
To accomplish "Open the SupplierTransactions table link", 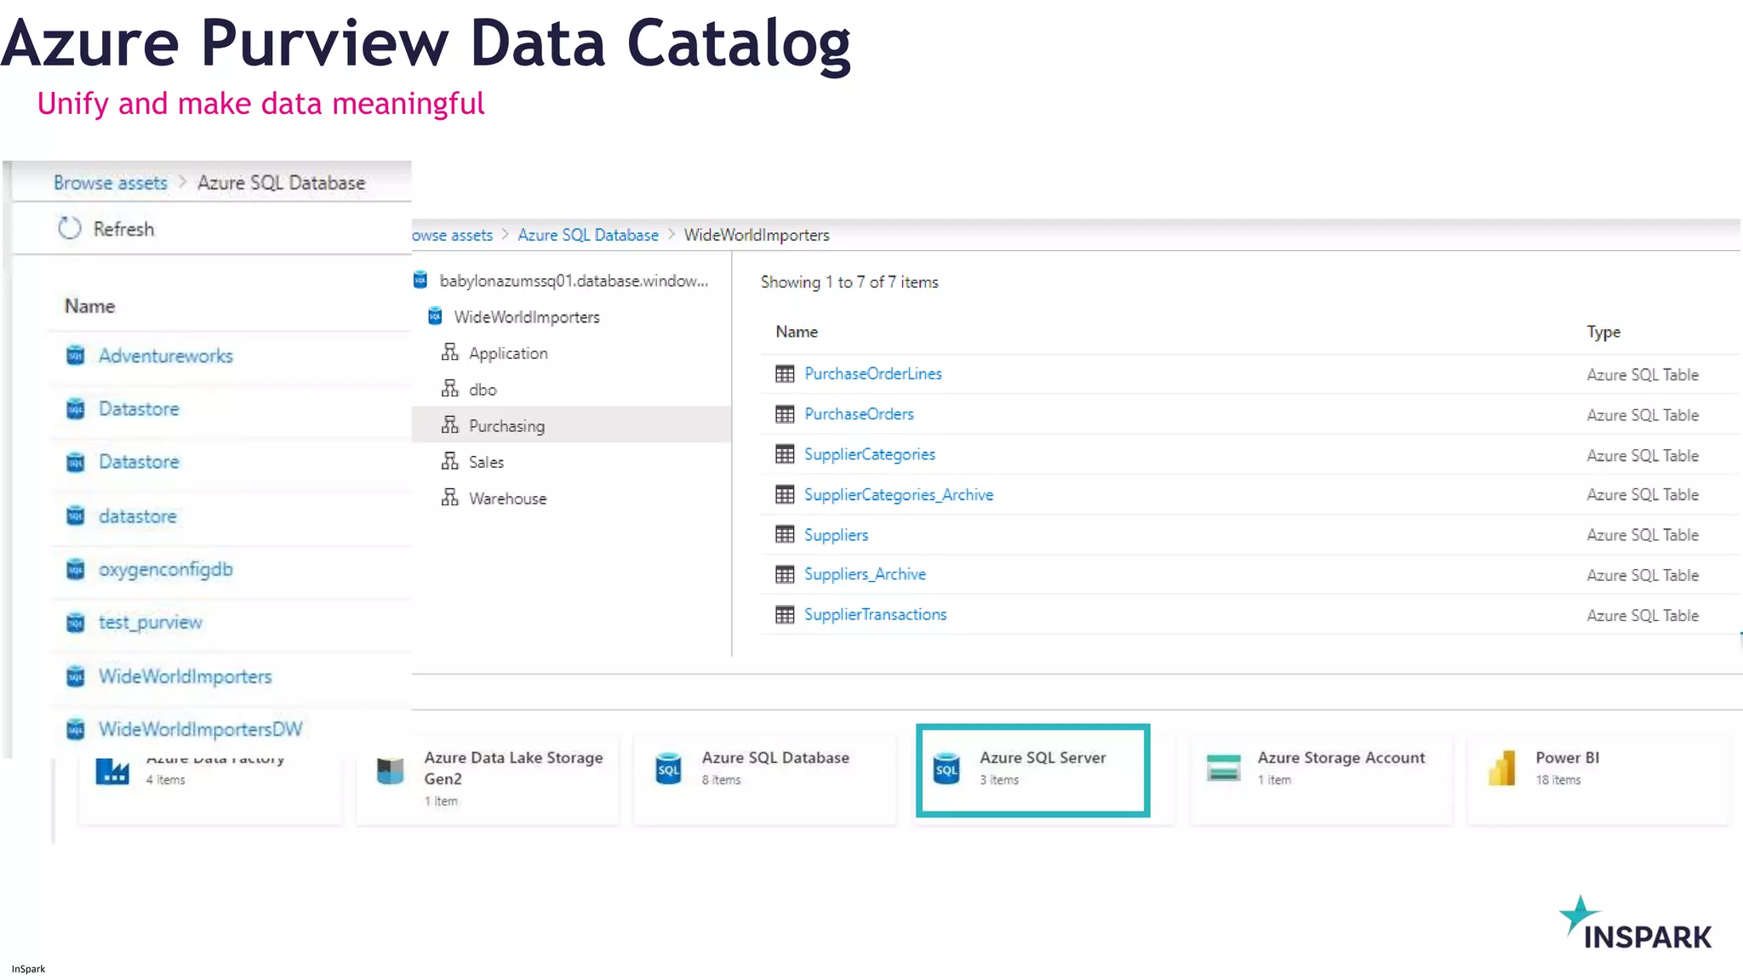I will pyautogui.click(x=875, y=614).
